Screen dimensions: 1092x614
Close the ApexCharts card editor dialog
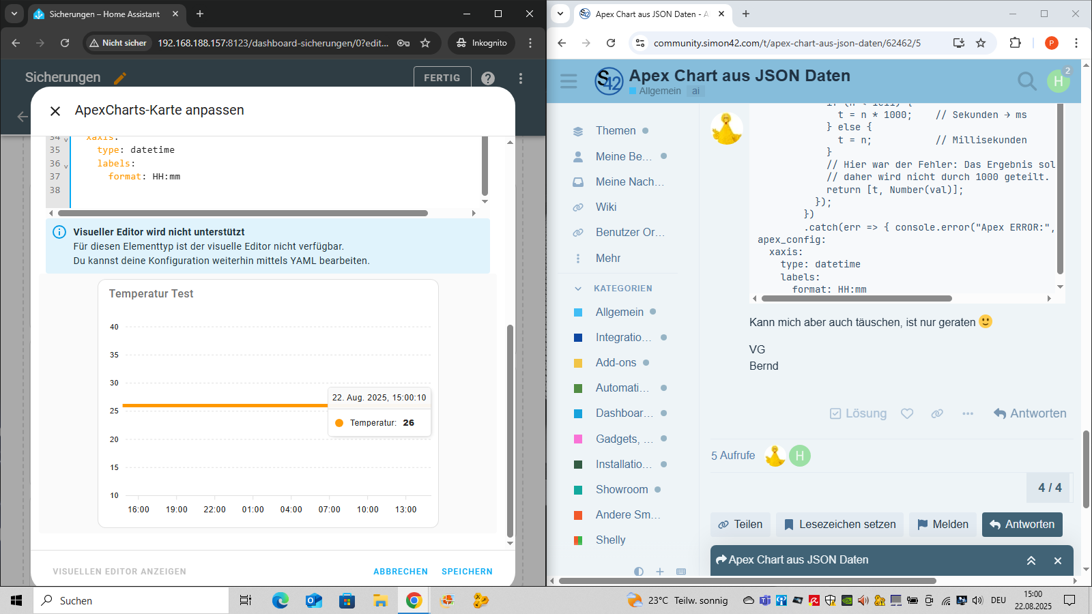[55, 111]
